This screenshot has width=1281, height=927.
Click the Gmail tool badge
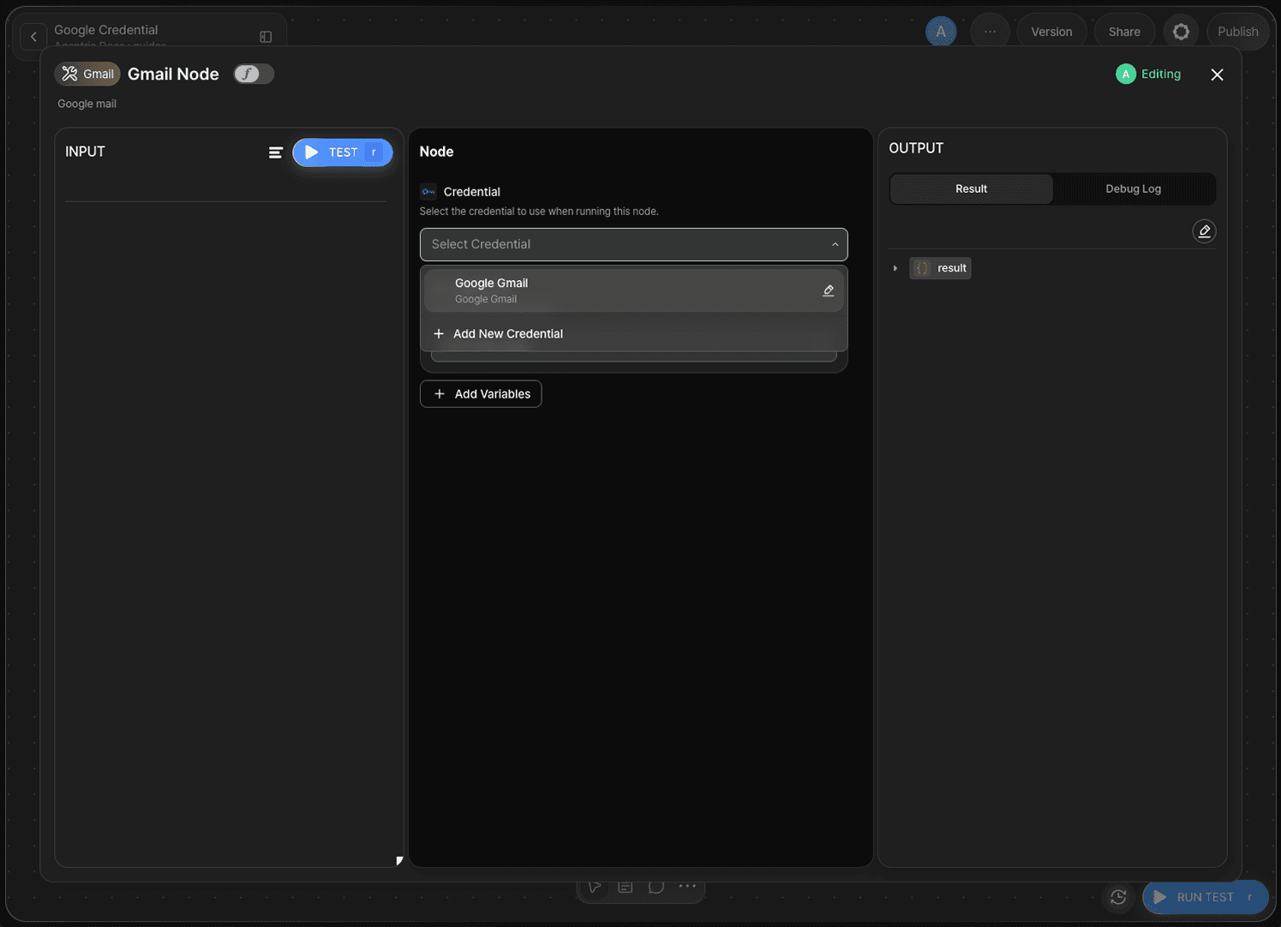(x=87, y=74)
